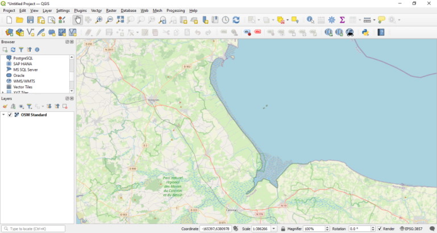Open the Processing Toolbox gear icon
The image size is (437, 233).
(332, 20)
